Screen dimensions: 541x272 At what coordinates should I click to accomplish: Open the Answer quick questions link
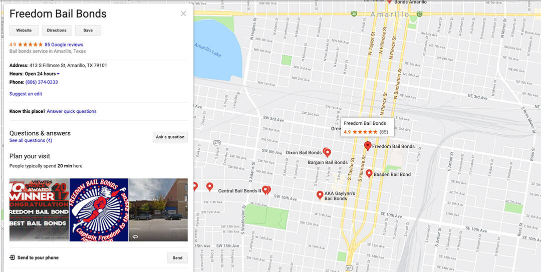click(x=72, y=111)
